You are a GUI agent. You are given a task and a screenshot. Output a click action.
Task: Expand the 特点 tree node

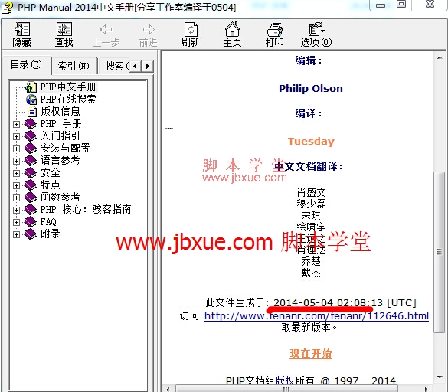tap(16, 185)
